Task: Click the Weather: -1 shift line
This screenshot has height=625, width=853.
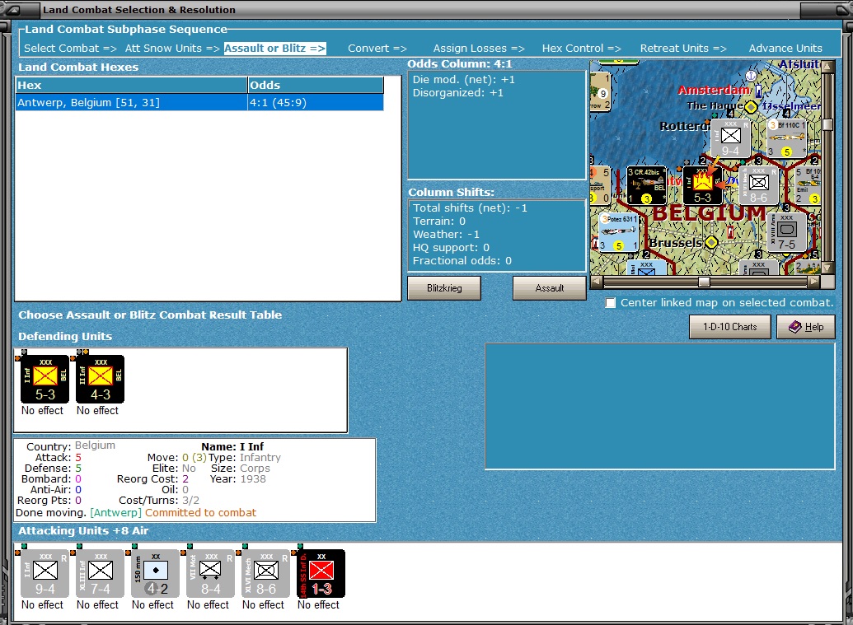Action: click(x=446, y=234)
